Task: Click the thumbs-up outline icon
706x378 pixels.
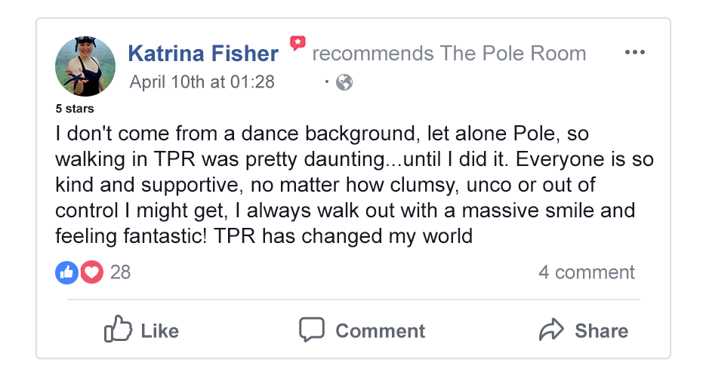Action: (118, 330)
